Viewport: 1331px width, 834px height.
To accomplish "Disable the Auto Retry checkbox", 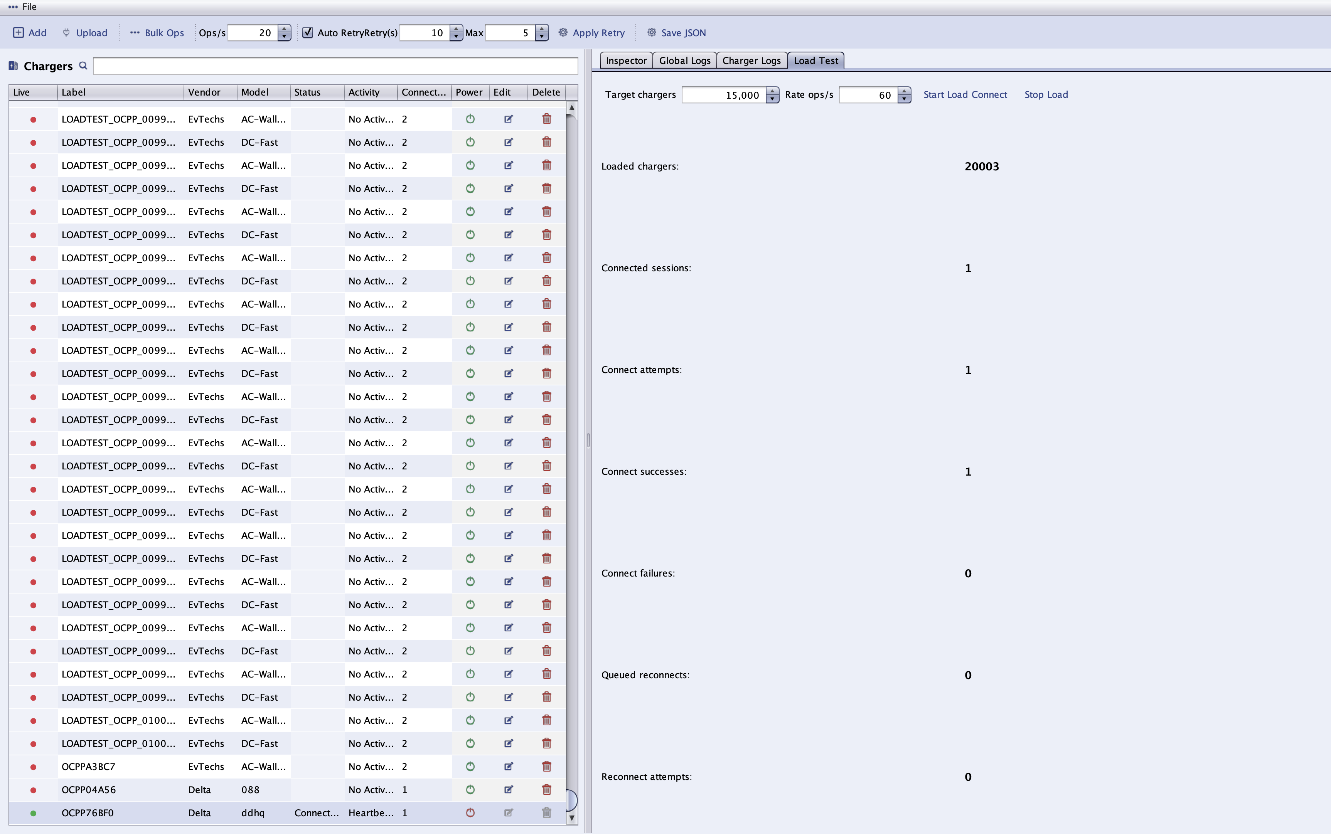I will [x=308, y=32].
